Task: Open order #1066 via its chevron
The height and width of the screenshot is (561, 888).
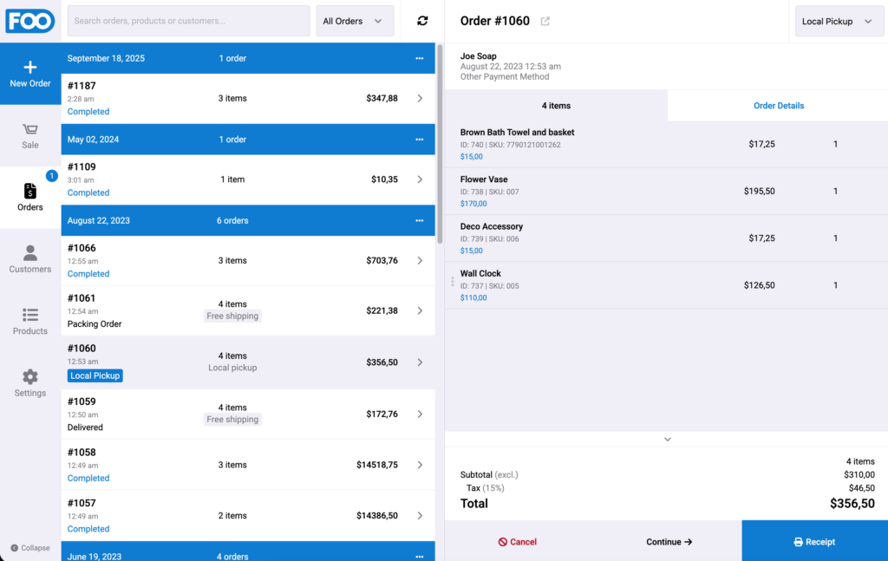Action: coord(420,260)
